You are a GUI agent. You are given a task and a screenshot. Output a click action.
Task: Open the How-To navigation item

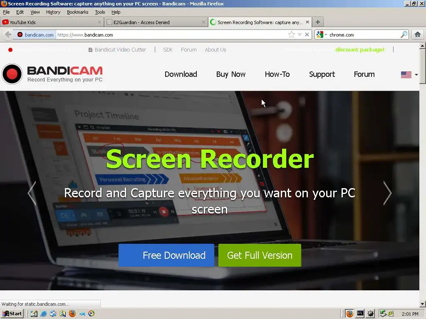pyautogui.click(x=277, y=74)
